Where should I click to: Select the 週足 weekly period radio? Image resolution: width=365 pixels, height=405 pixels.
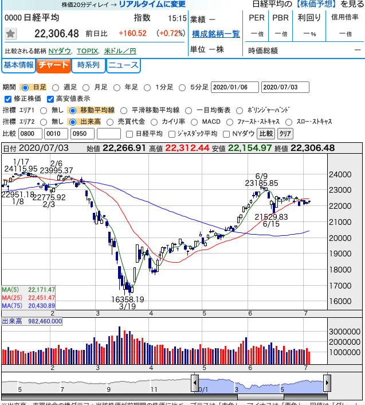pos(56,88)
